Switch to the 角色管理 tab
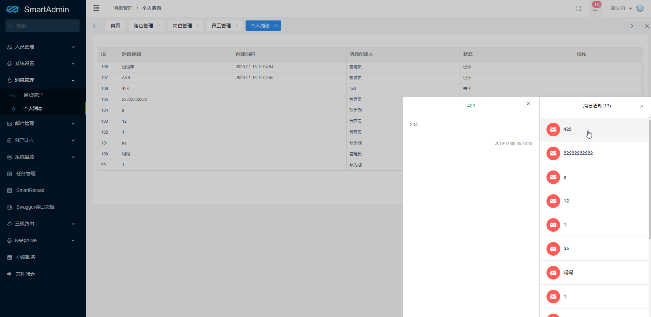Screen dimensions: 651x317 (144, 25)
